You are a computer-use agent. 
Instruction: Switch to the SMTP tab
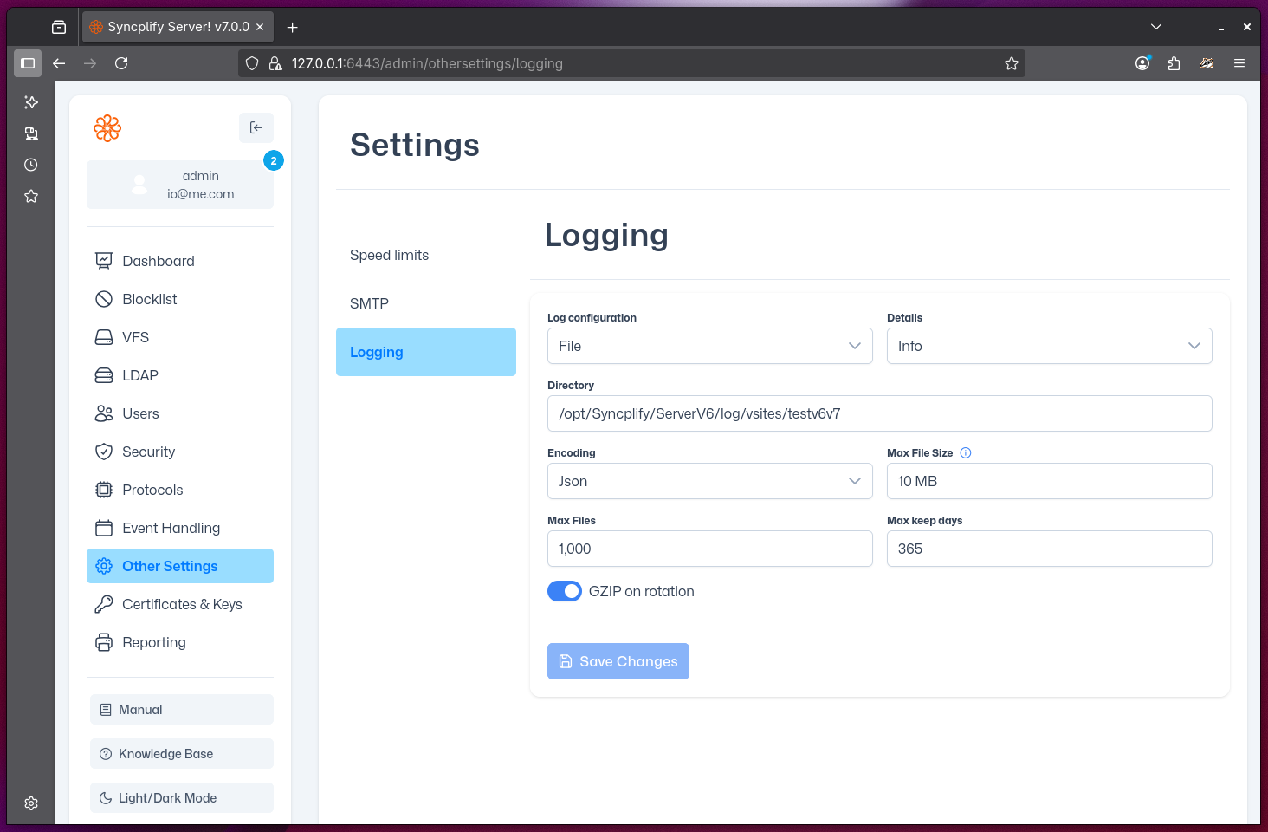(370, 302)
